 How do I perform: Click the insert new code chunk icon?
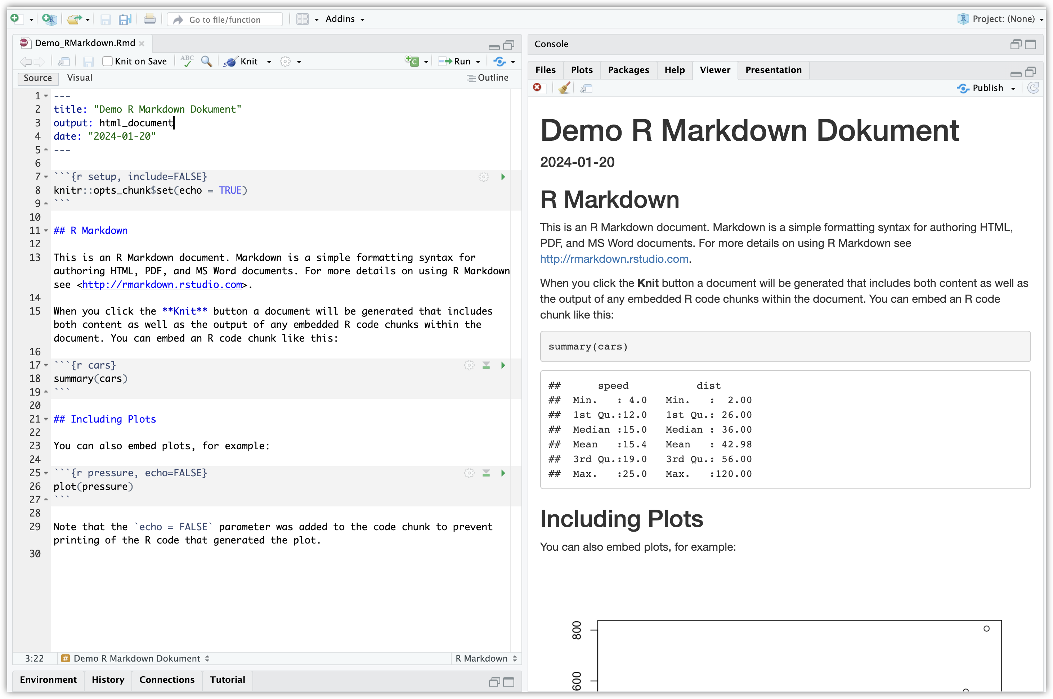[412, 61]
